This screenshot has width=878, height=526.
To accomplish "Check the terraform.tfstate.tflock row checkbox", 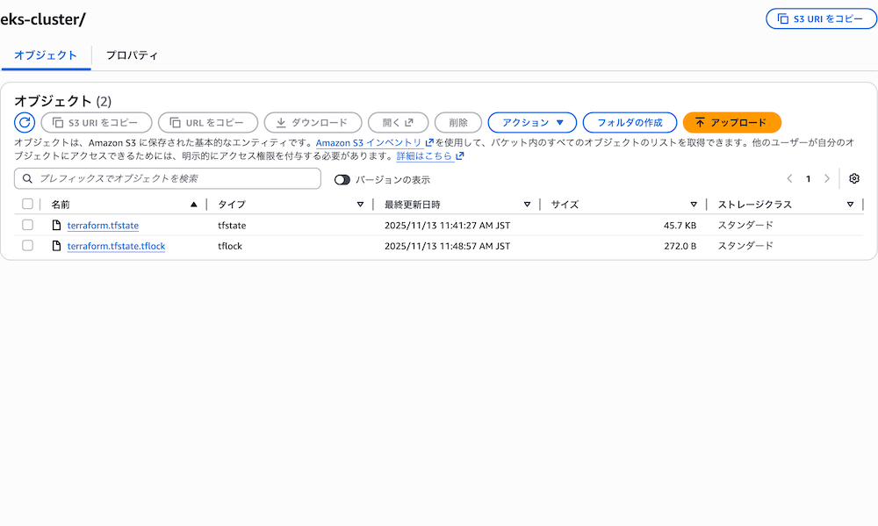I will (x=28, y=246).
